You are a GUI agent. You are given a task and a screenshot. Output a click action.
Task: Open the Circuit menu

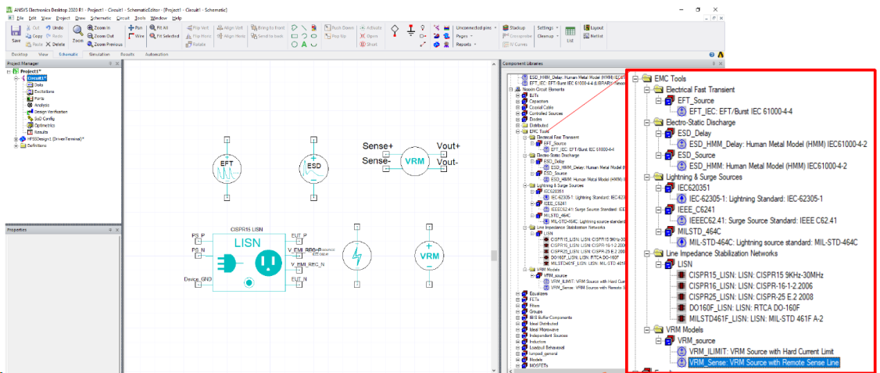tap(123, 18)
